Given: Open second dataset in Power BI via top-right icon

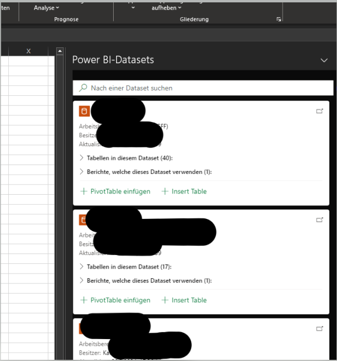Looking at the screenshot, I should point(319,220).
